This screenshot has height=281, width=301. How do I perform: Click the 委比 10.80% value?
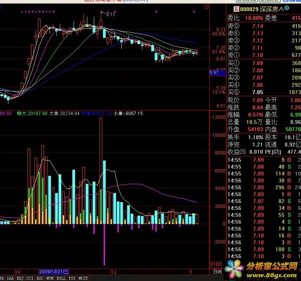(x=254, y=18)
